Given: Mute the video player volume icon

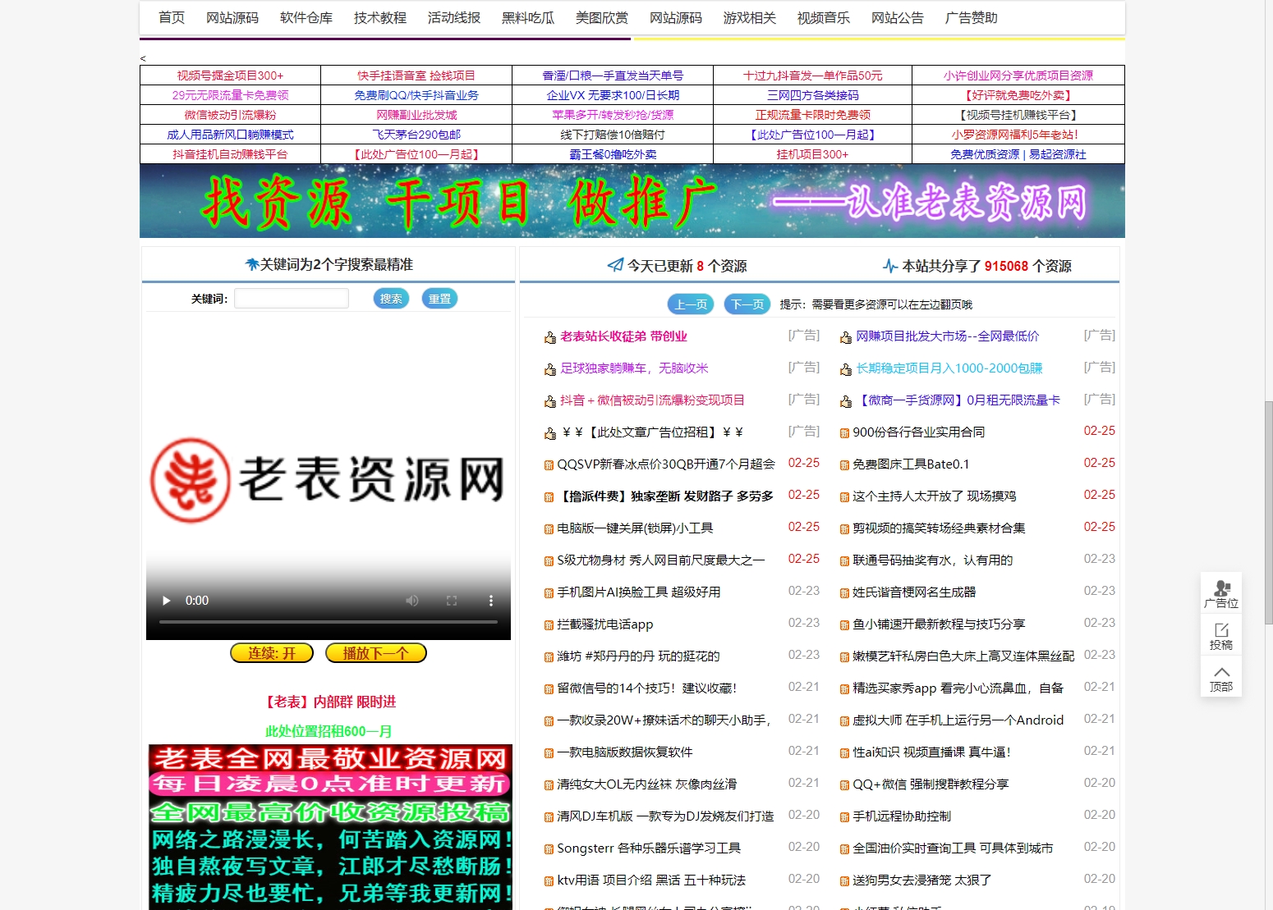Looking at the screenshot, I should [x=412, y=601].
